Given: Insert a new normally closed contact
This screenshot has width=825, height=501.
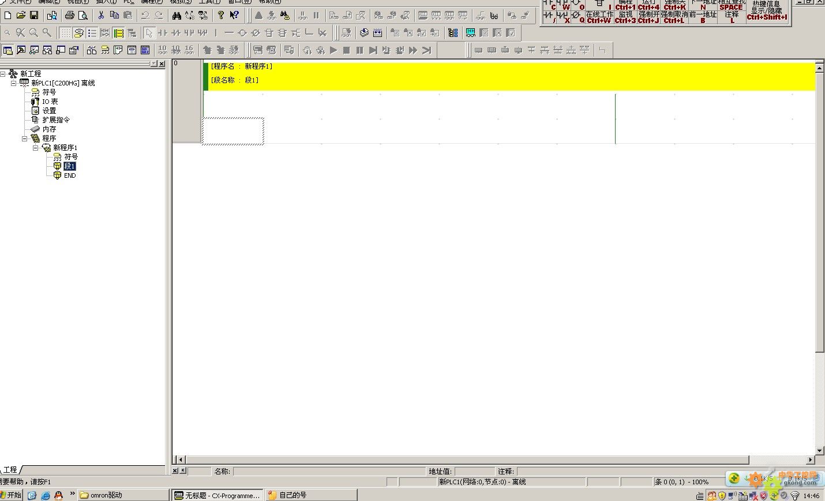Looking at the screenshot, I should 176,33.
